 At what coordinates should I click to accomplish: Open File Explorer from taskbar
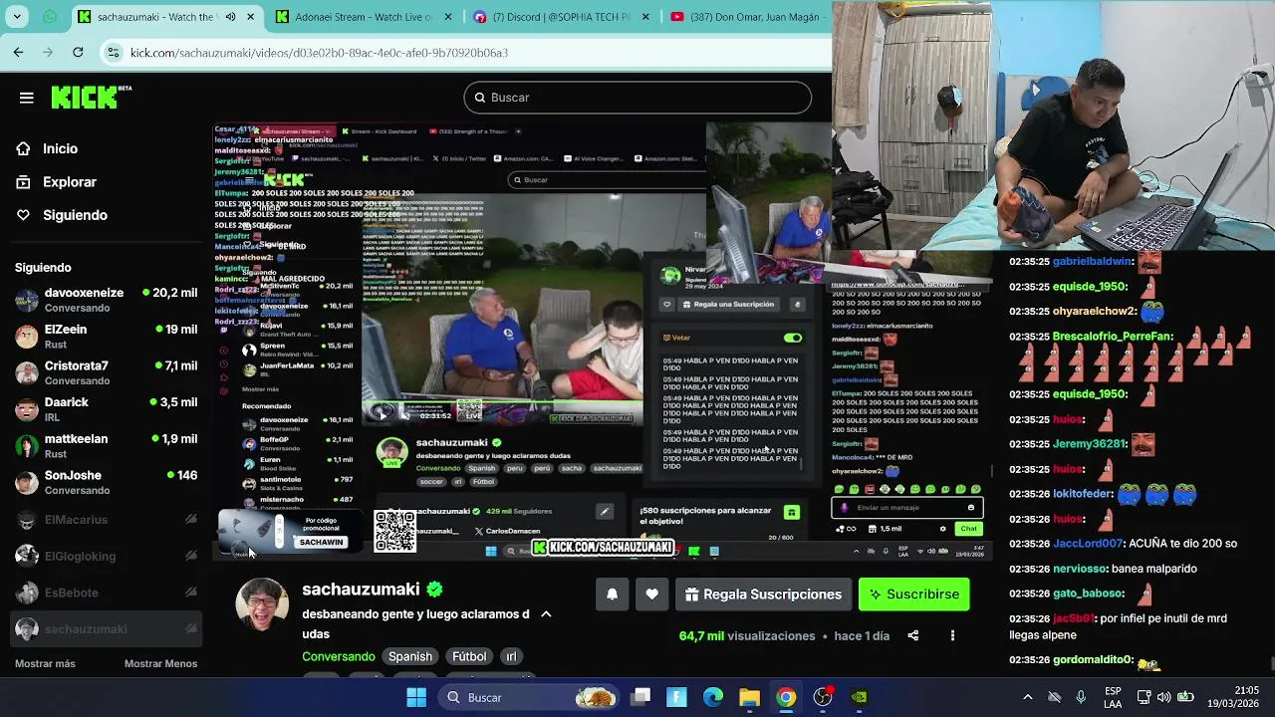[749, 697]
